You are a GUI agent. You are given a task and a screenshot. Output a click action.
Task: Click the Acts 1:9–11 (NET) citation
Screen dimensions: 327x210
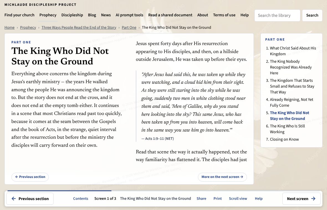(158, 139)
